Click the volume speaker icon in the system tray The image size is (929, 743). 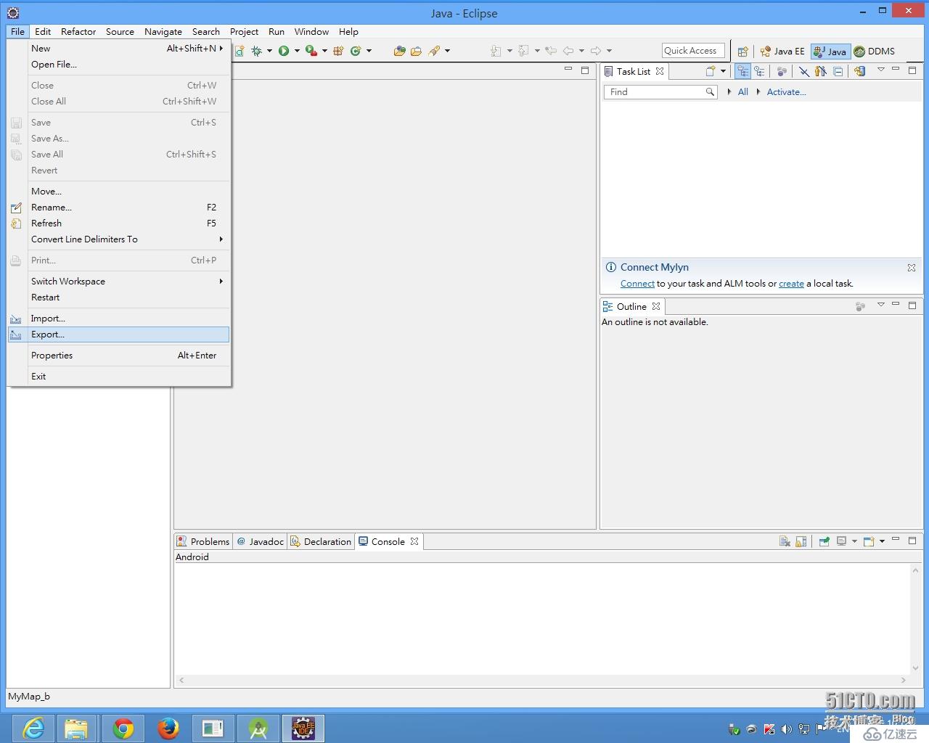click(787, 729)
